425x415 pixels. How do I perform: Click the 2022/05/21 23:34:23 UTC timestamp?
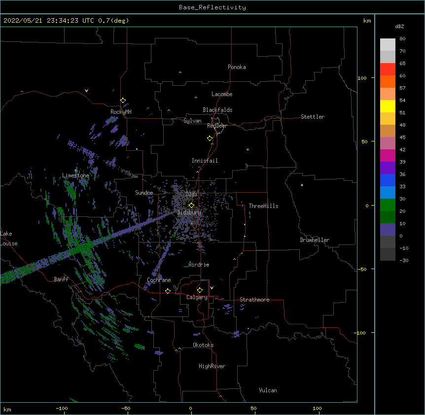pyautogui.click(x=48, y=21)
